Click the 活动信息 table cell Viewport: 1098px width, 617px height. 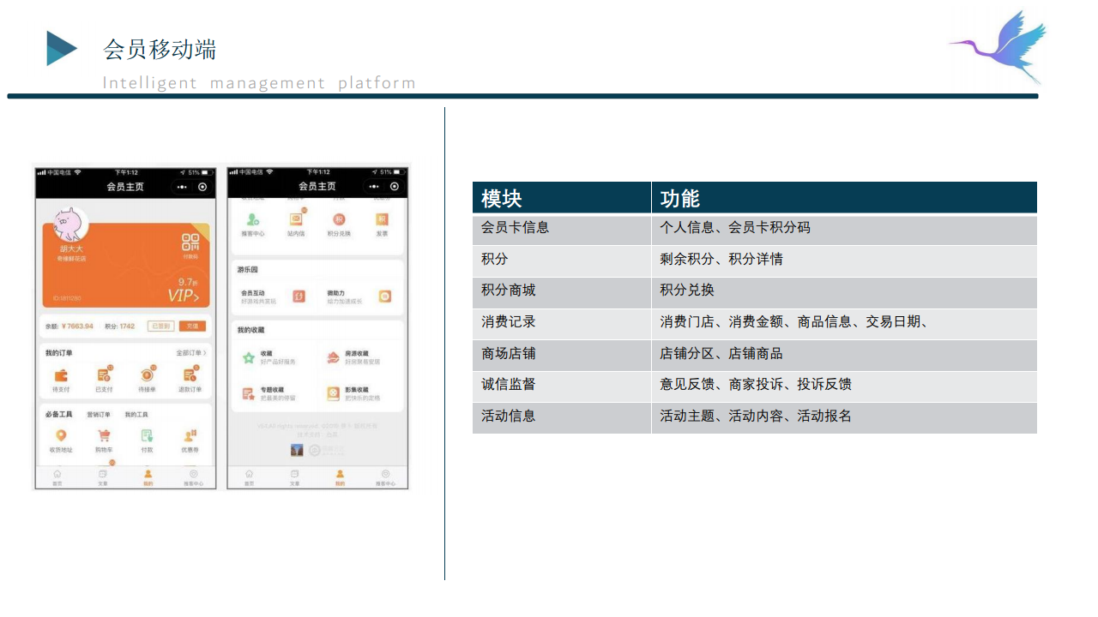point(562,416)
